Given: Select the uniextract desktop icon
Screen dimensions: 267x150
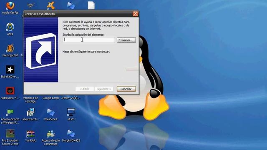Looking at the screenshot, I should 30,112.
